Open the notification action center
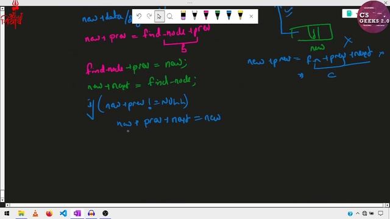This screenshot has height=219, width=390. tap(380, 214)
